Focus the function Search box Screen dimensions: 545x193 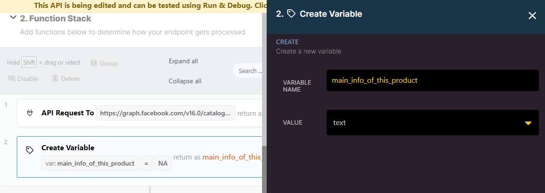coord(249,71)
